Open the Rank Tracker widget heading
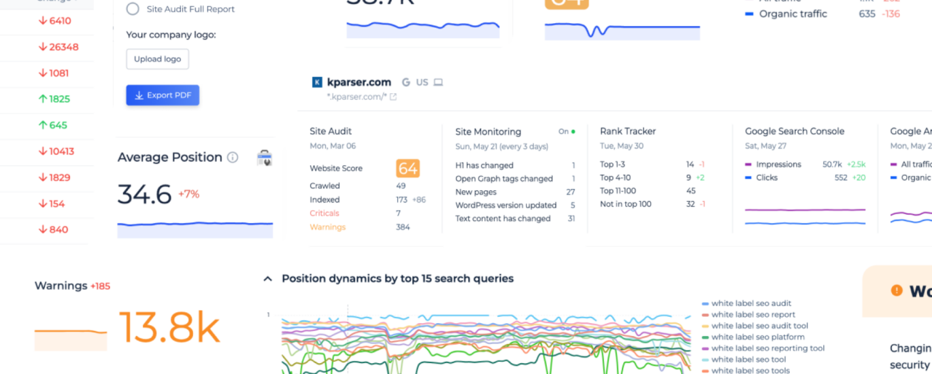 pyautogui.click(x=628, y=131)
